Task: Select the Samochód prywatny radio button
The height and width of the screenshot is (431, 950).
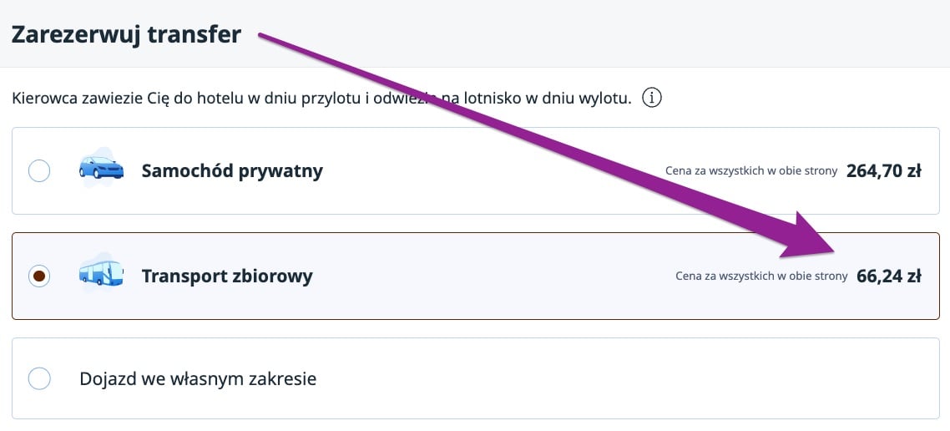Action: click(39, 171)
